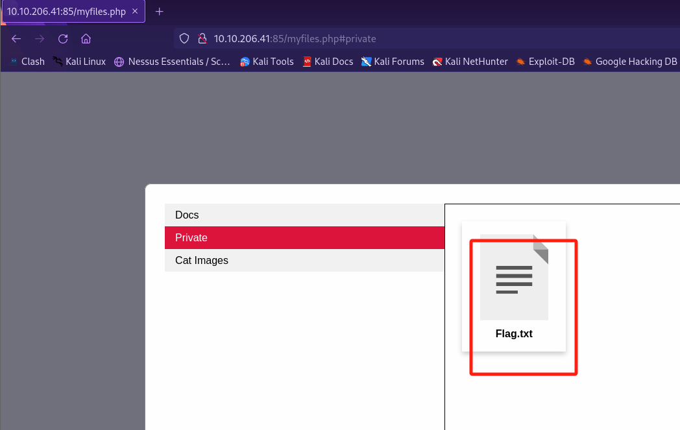This screenshot has height=430, width=680.
Task: Go to the browser home page
Action: click(86, 38)
